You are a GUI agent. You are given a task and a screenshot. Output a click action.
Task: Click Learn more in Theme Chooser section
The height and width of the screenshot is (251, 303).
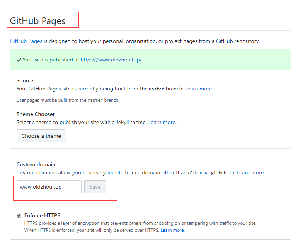point(162,122)
